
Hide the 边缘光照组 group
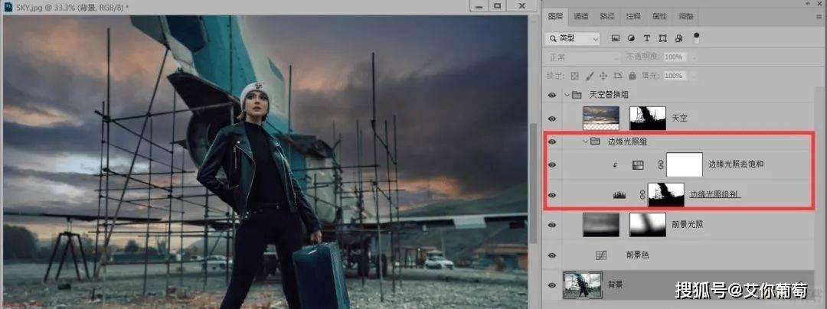551,141
